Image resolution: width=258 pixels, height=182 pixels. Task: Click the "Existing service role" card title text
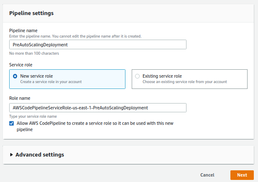162,76
